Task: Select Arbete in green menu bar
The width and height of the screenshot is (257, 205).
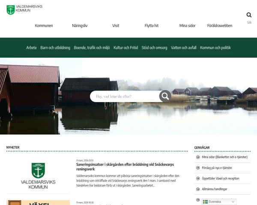Action: pos(31,48)
